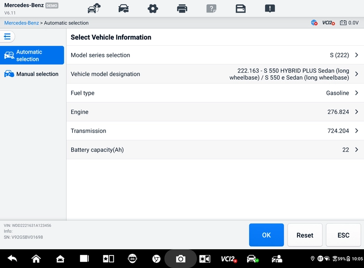Viewport: 364px width, 268px height.
Task: Open Engine options chevron
Action: 357,112
